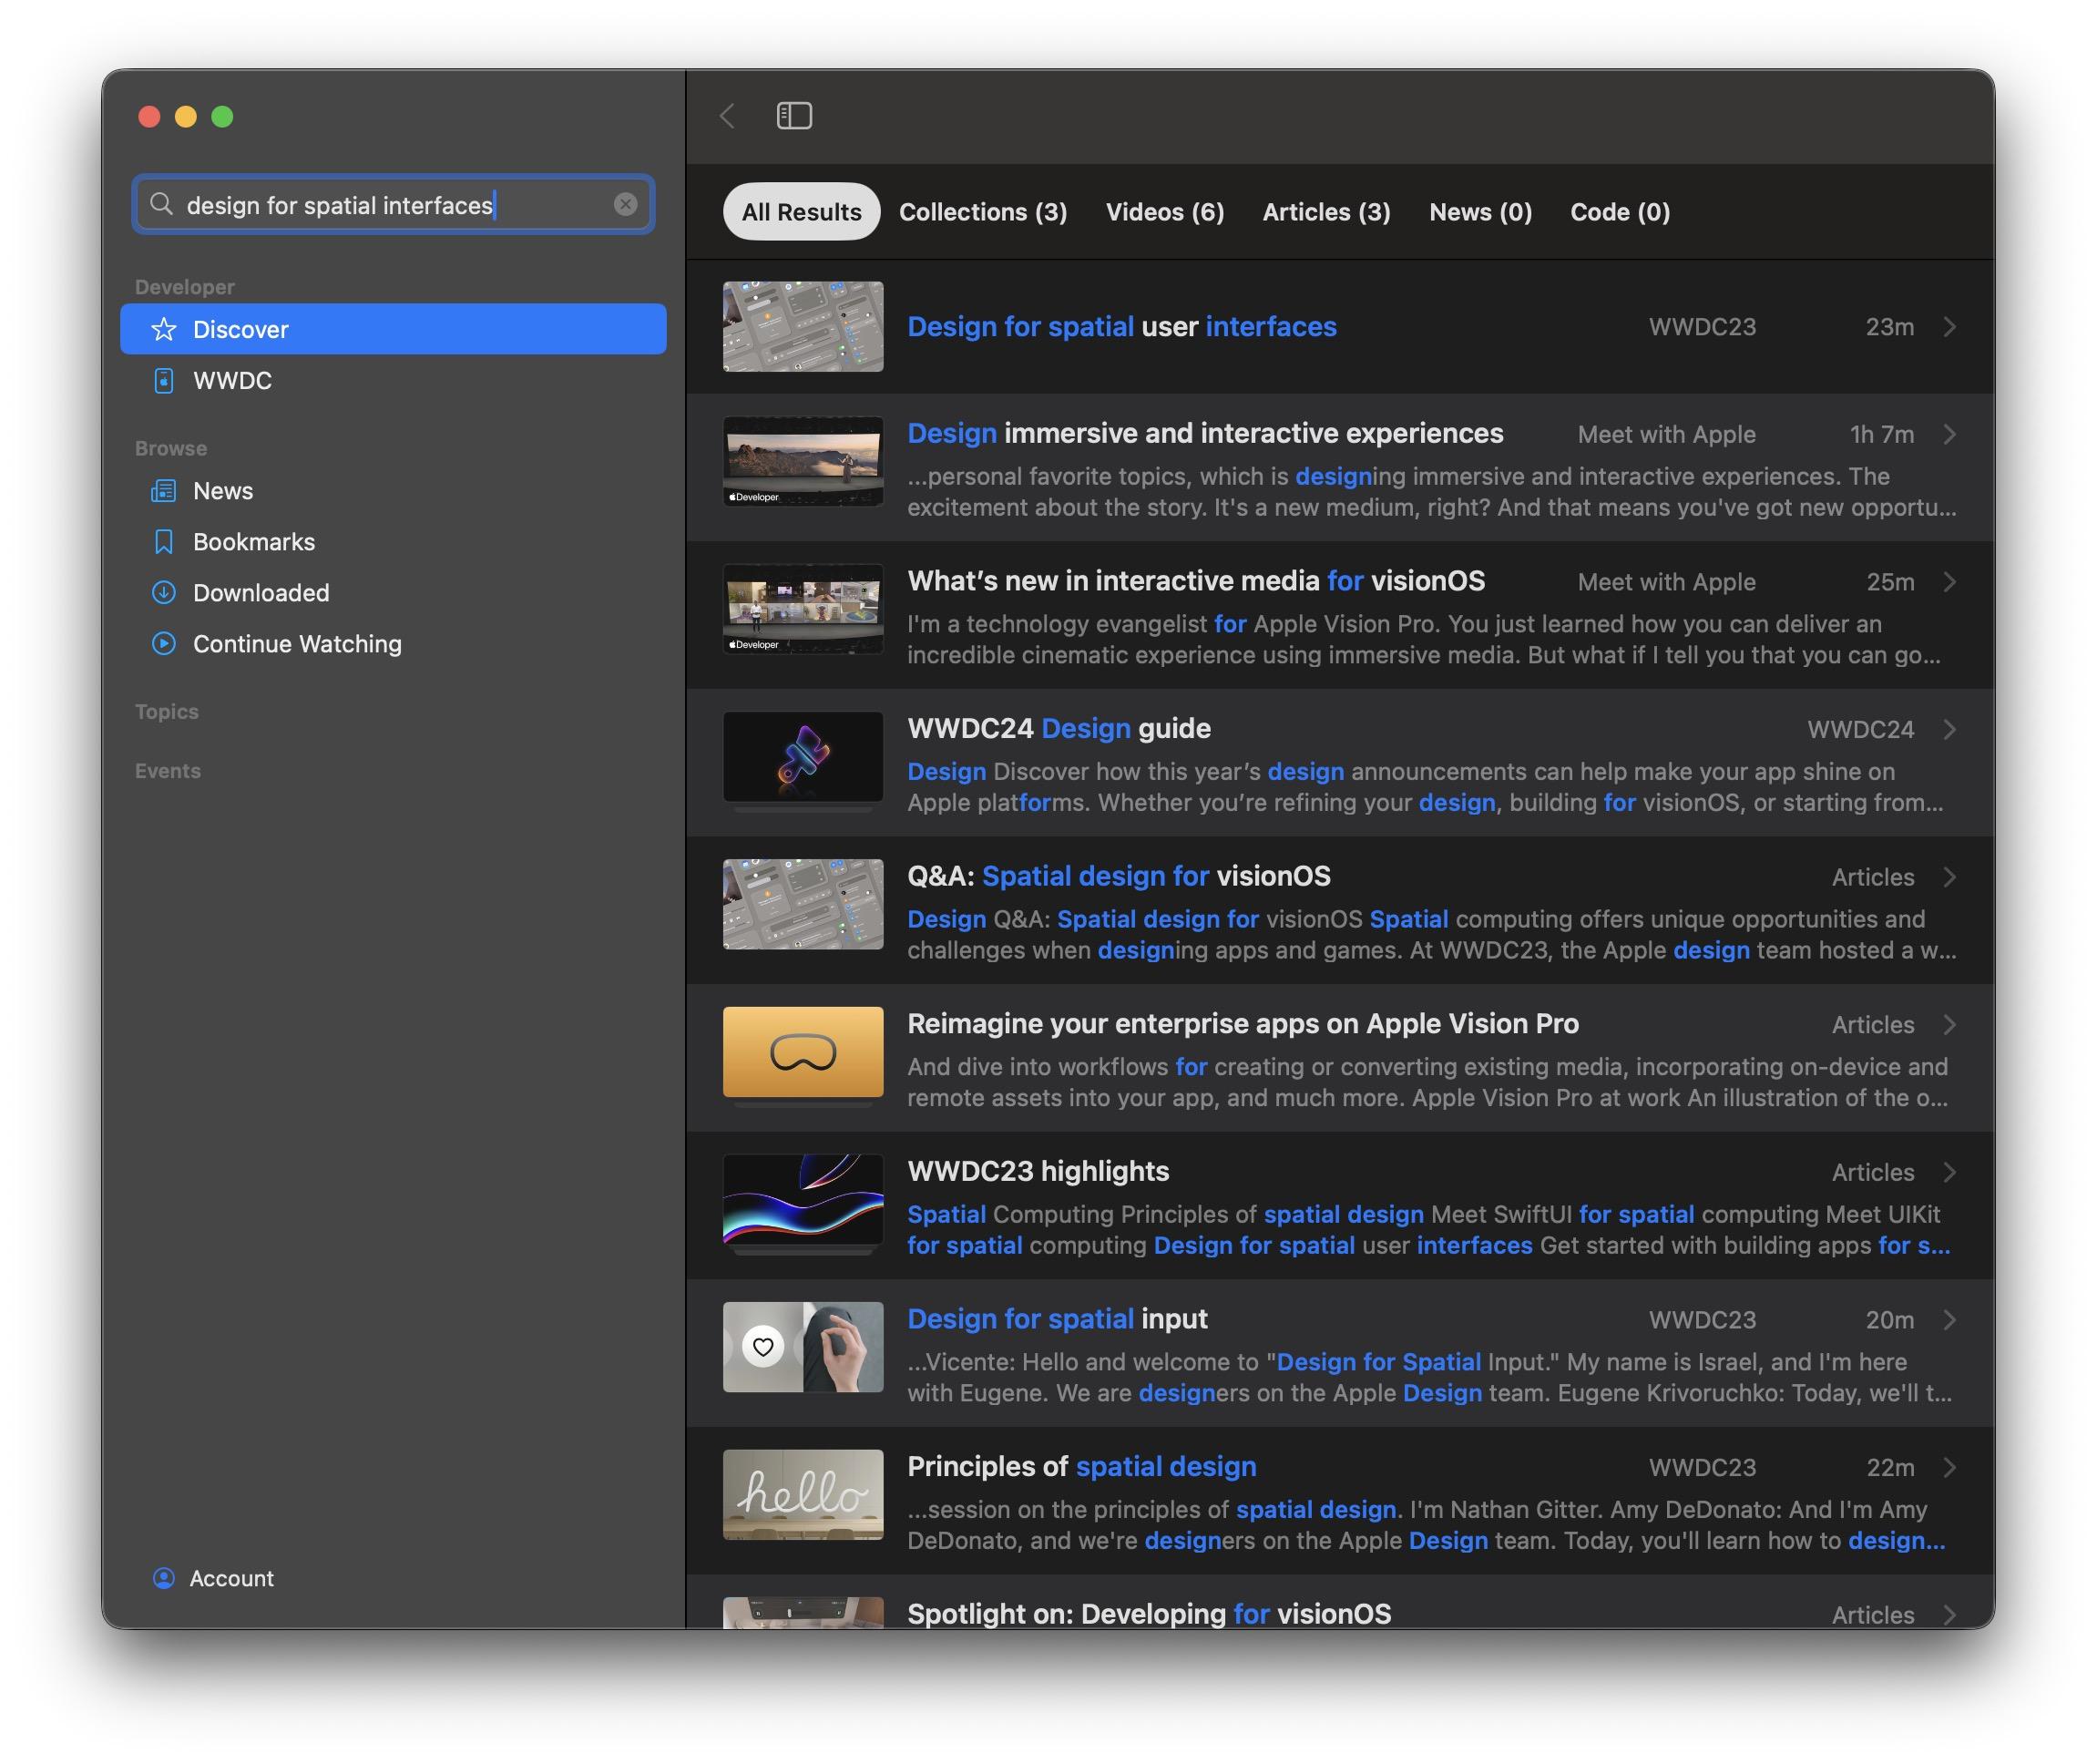2097x1764 pixels.
Task: Switch to the Videos (6) tab
Action: tap(1165, 211)
